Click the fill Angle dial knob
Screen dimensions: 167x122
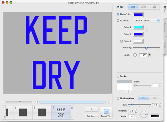135,55
